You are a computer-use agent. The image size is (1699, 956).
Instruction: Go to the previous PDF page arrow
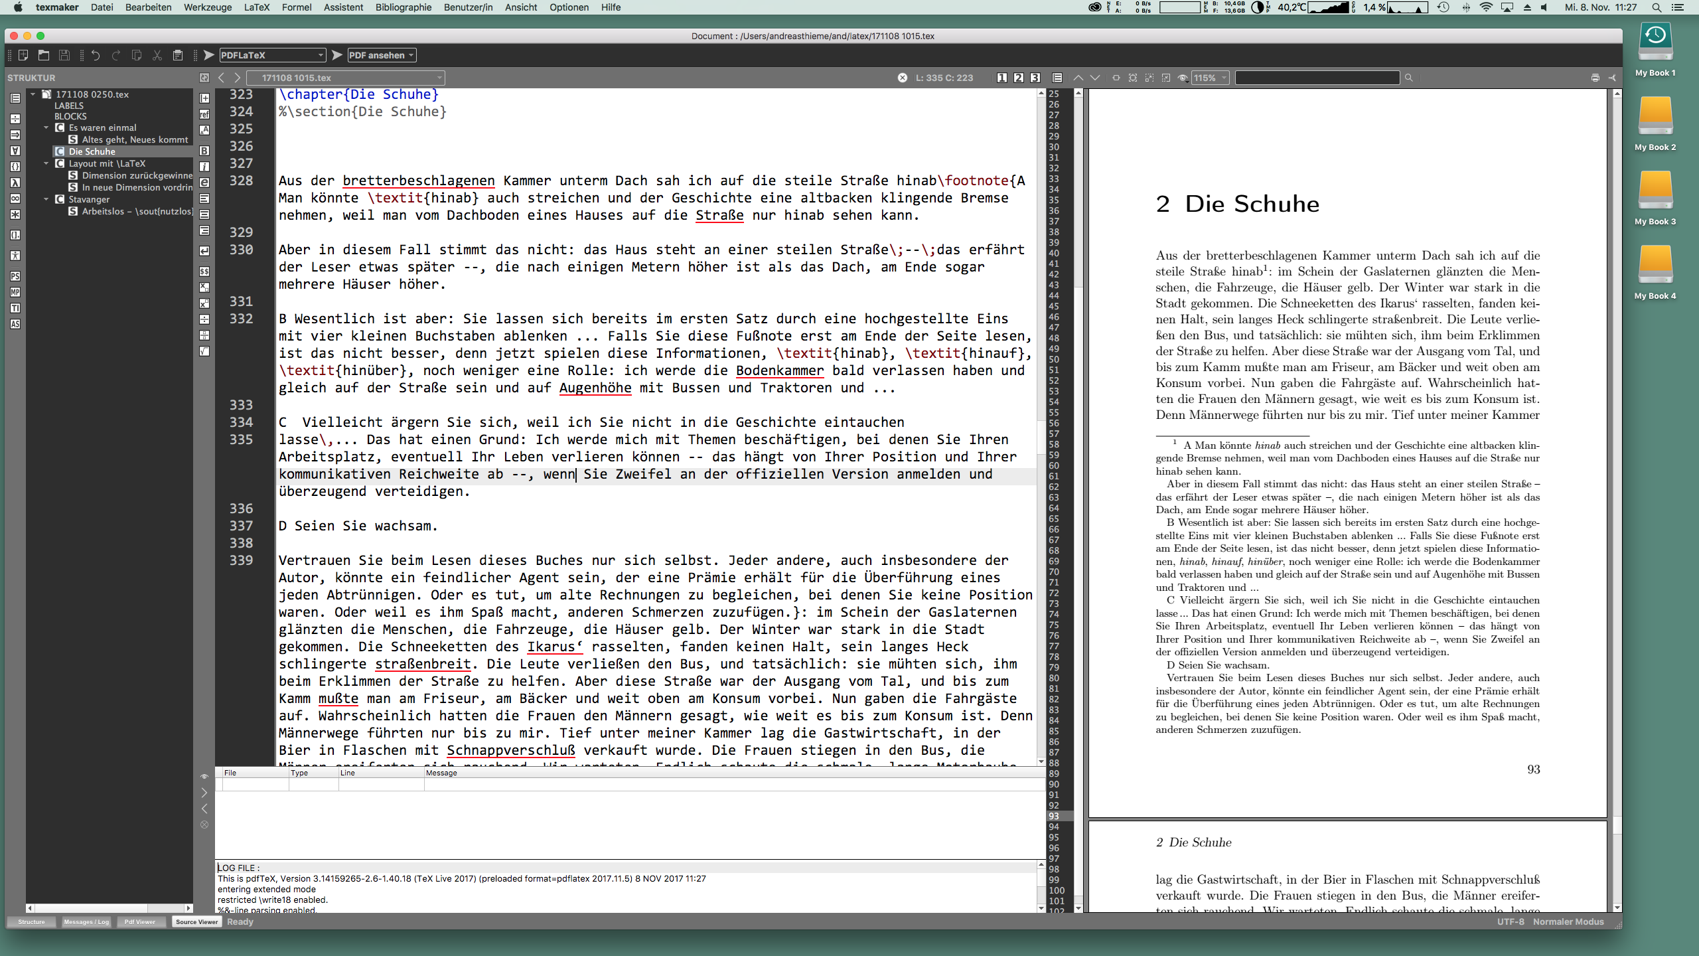[x=1078, y=78]
